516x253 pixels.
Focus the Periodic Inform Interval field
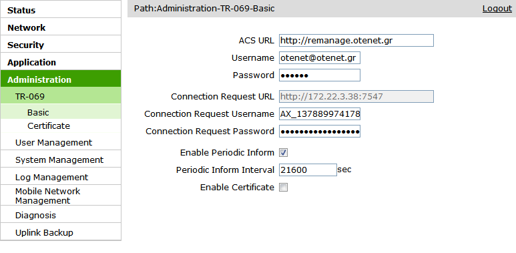pos(308,170)
